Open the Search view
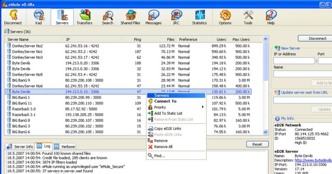The width and height of the screenshot is (332, 174). [108, 17]
